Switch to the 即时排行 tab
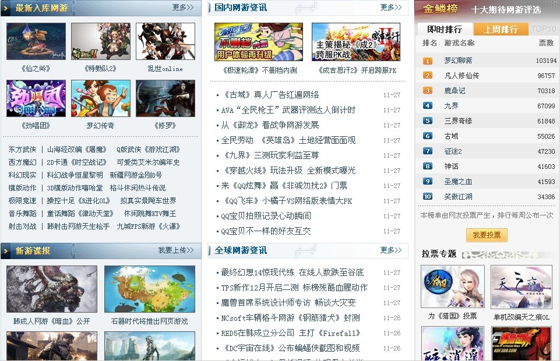 click(x=445, y=29)
